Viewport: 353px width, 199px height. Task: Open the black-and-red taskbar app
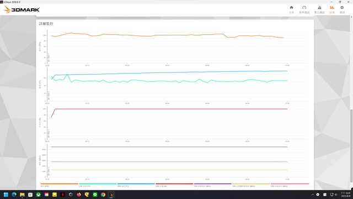coord(62,195)
